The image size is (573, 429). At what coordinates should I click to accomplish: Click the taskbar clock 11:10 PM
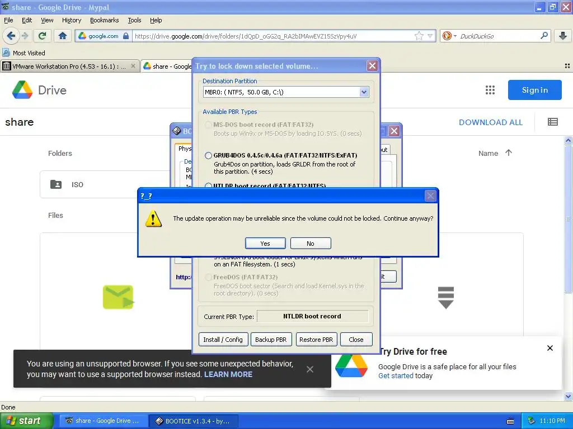(552, 421)
